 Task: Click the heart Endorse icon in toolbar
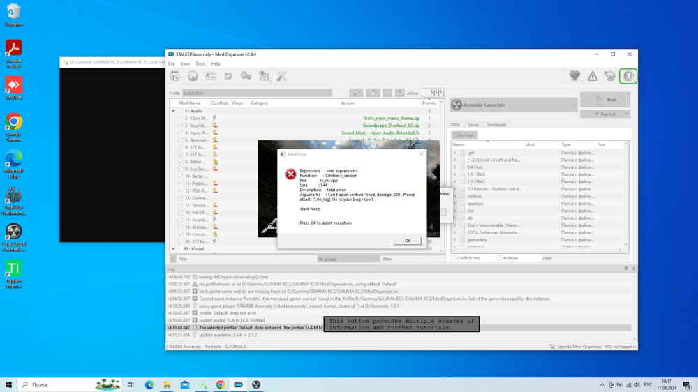pyautogui.click(x=574, y=76)
